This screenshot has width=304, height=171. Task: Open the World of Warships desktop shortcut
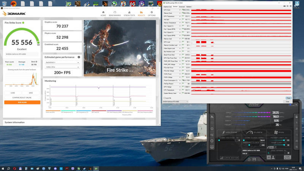click(x=297, y=5)
